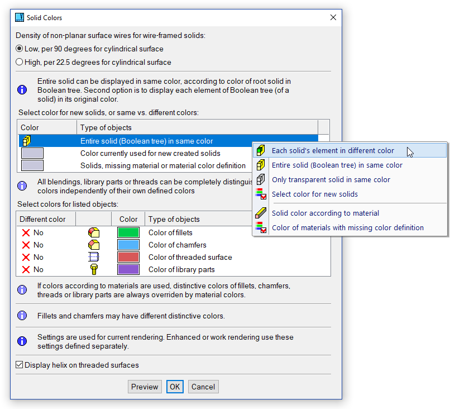Open the Entire solid in same color row

tap(146, 141)
